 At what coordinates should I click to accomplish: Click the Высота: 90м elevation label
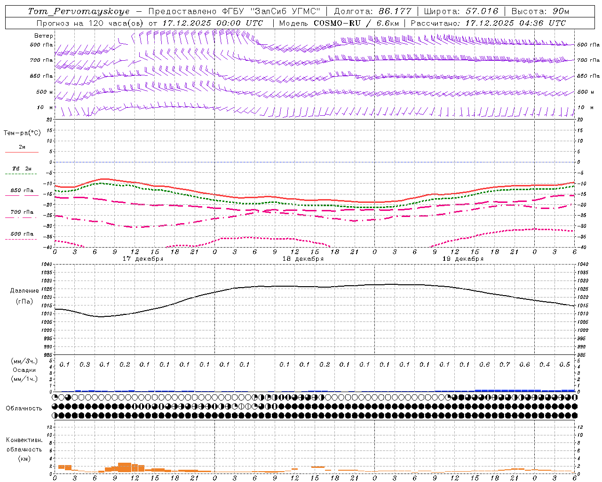[x=540, y=11]
